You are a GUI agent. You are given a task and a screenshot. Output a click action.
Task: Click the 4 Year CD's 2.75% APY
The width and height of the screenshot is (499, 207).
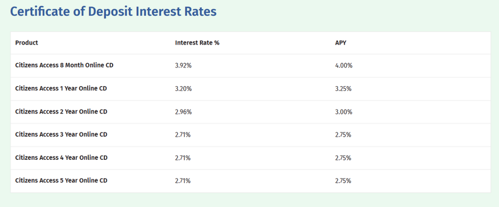tap(343, 158)
